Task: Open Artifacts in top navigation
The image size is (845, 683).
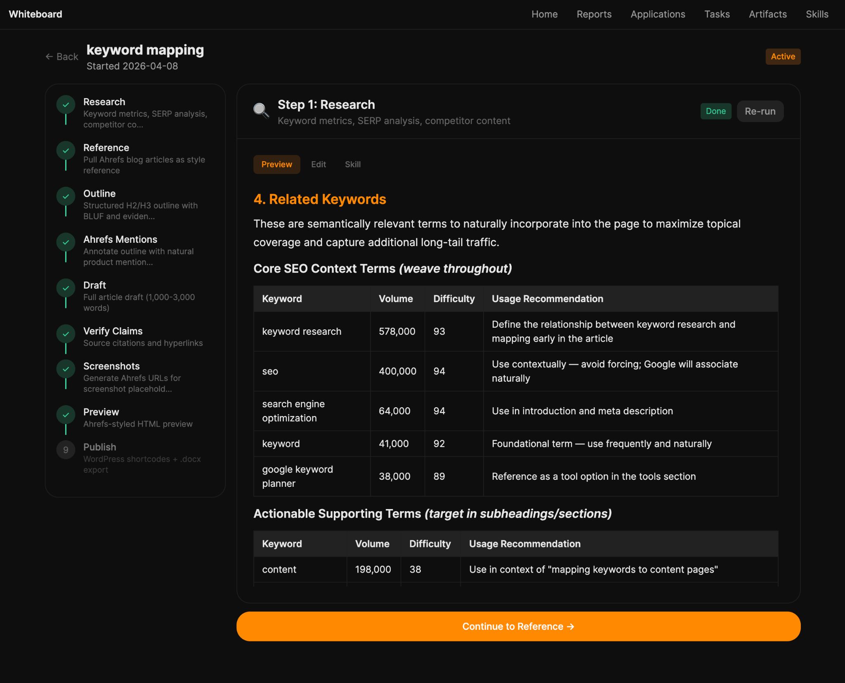Action: click(767, 14)
